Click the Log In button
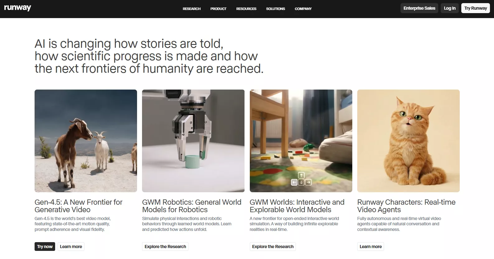 click(x=449, y=8)
